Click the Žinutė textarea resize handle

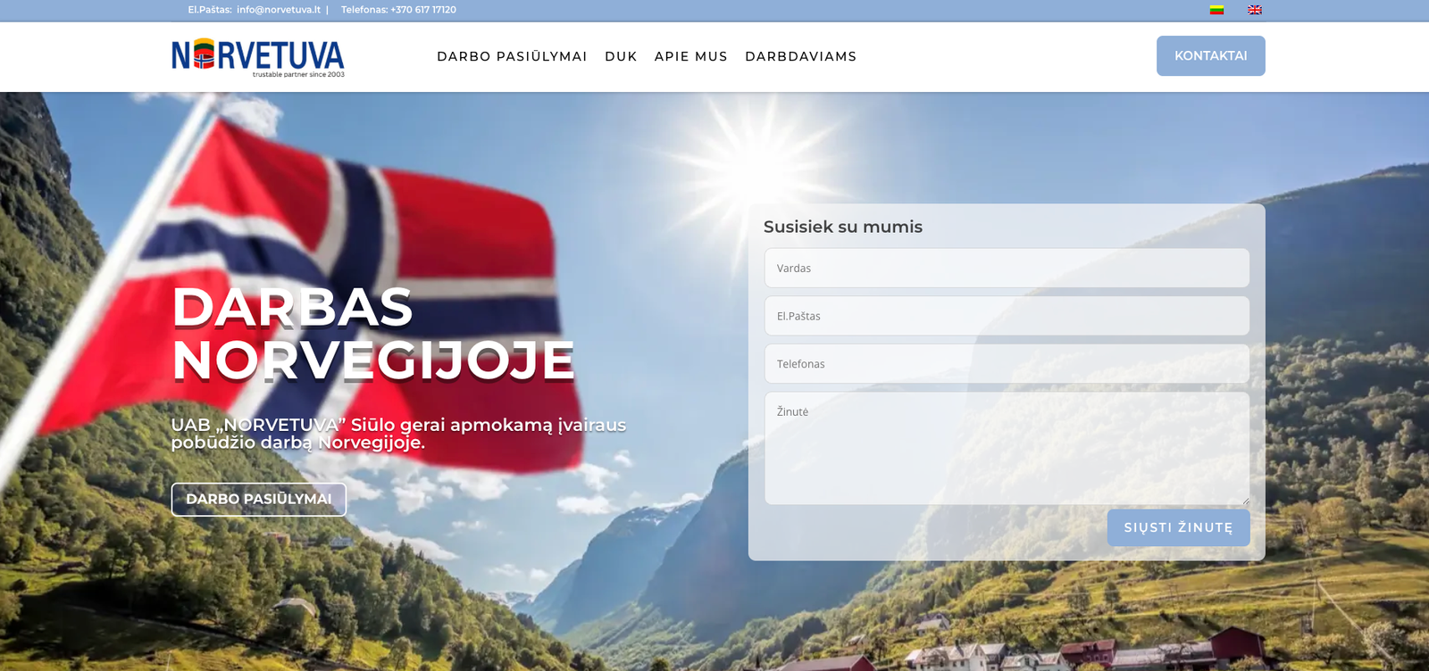pos(1245,501)
